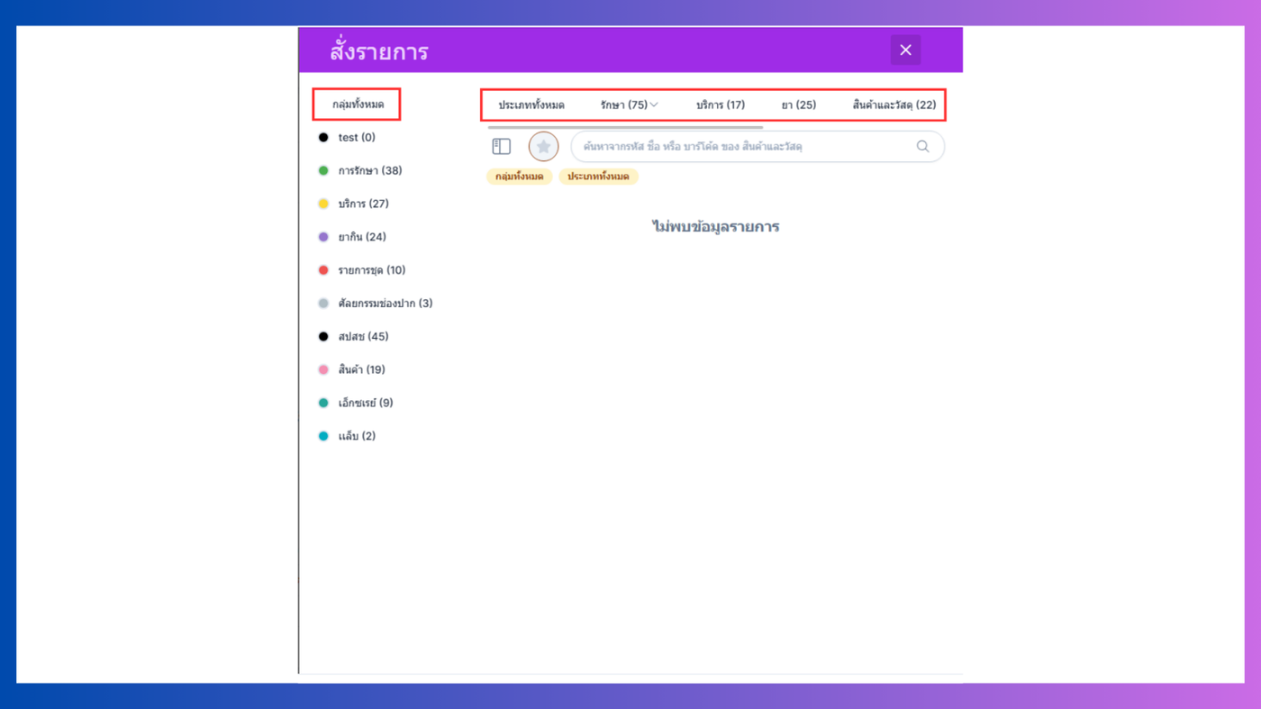Remove the กลุ่มทั้งหมด filter chip
The height and width of the screenshot is (709, 1261).
point(520,177)
